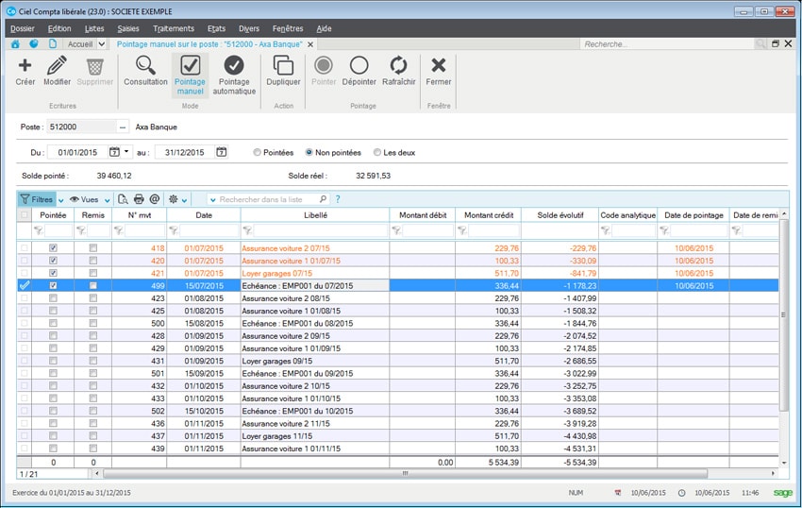Sort by Solde évolutif column header
Viewport: 802px width, 508px height.
point(560,215)
